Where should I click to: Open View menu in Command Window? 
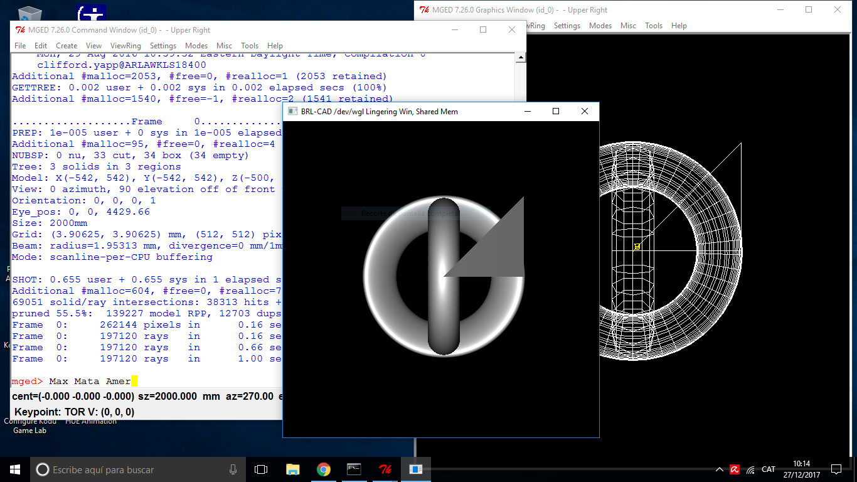(x=93, y=46)
